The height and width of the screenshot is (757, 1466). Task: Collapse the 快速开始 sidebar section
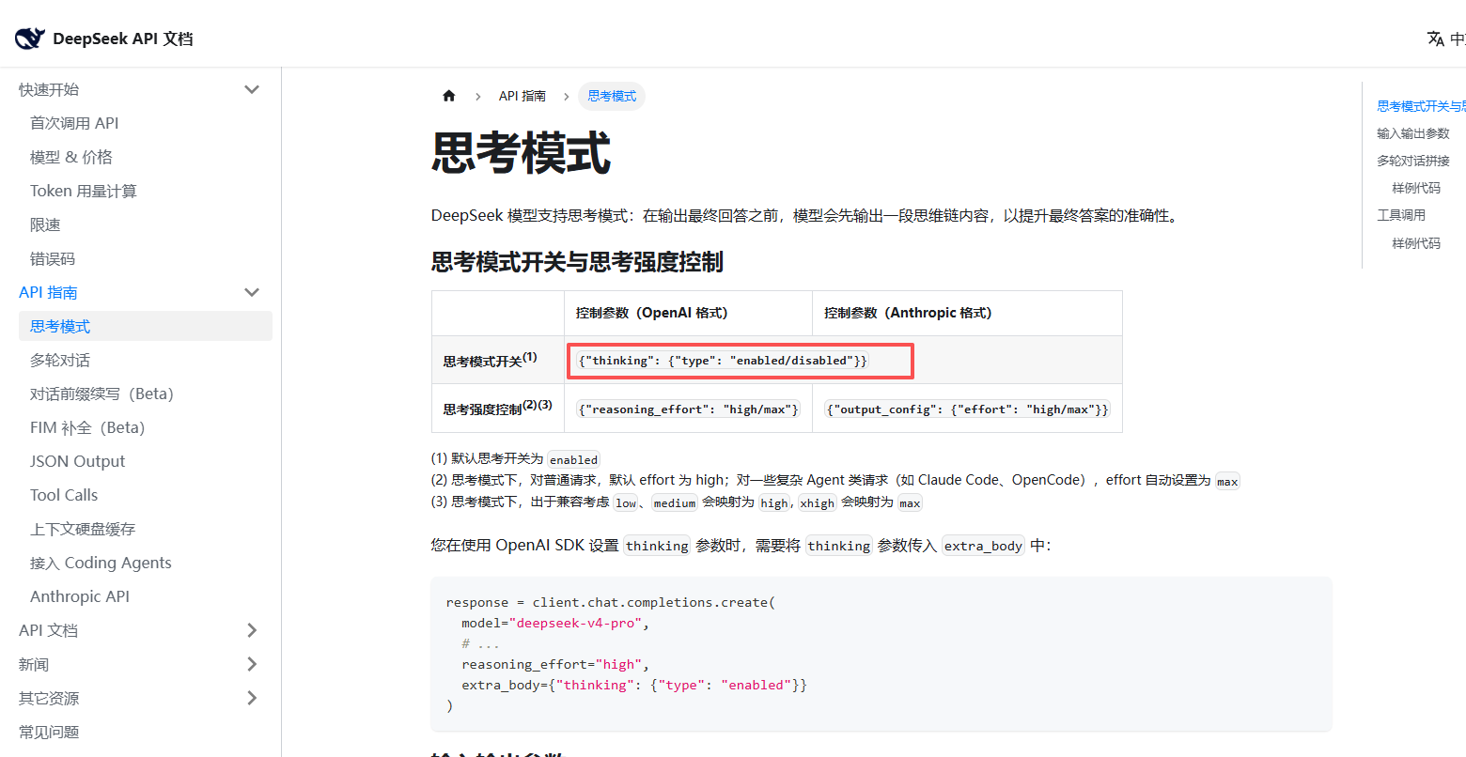pos(251,90)
